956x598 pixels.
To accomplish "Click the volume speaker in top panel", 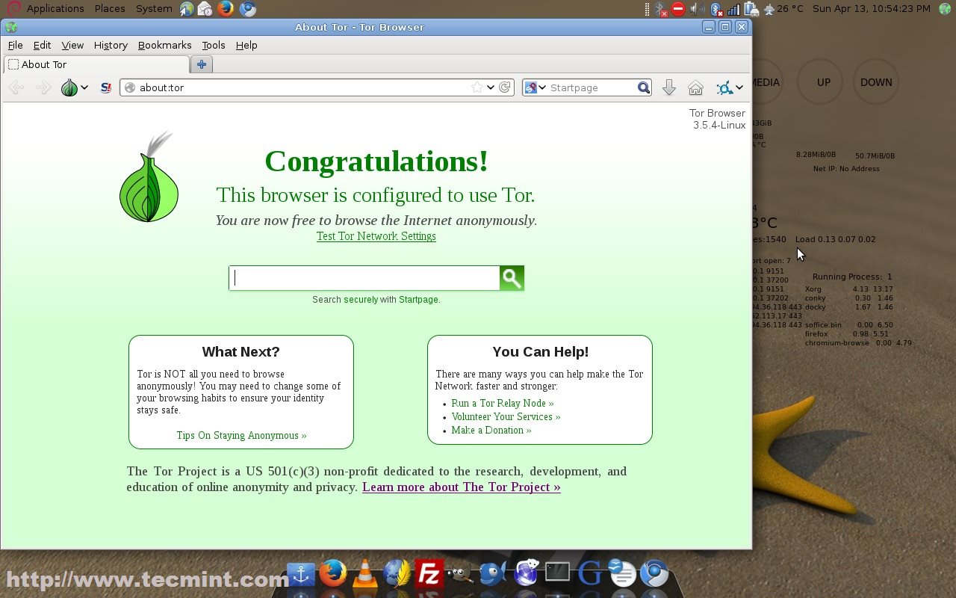I will click(697, 9).
